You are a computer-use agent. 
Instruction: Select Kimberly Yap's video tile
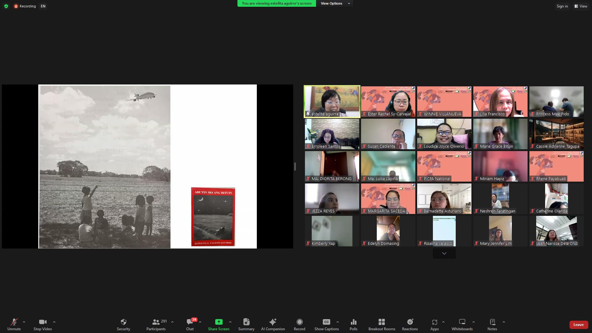click(332, 231)
